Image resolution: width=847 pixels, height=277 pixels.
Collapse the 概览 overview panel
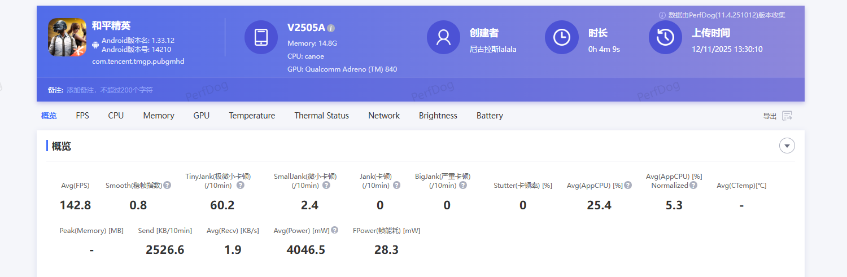click(x=787, y=146)
